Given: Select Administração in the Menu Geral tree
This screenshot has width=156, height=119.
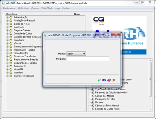Looking at the screenshot, I should coord(20,17).
